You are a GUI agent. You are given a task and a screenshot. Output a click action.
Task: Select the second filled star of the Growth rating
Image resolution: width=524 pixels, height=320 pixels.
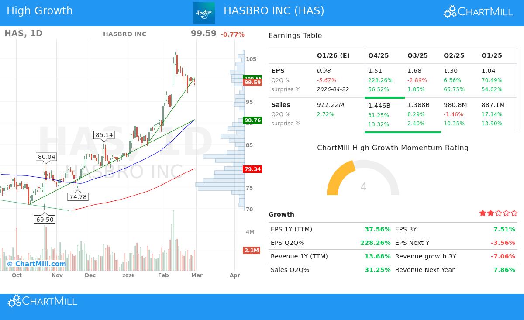point(490,213)
